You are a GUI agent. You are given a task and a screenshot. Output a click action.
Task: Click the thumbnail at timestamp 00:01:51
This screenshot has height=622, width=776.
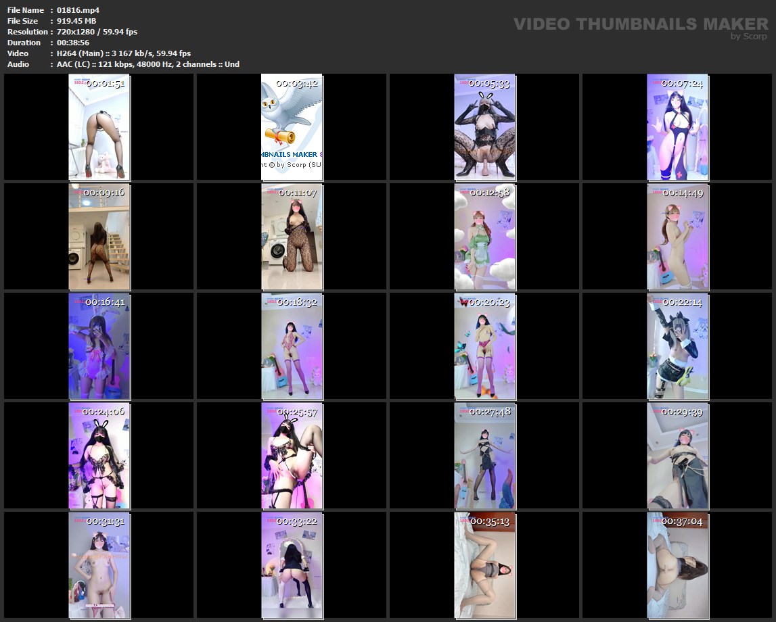point(99,127)
